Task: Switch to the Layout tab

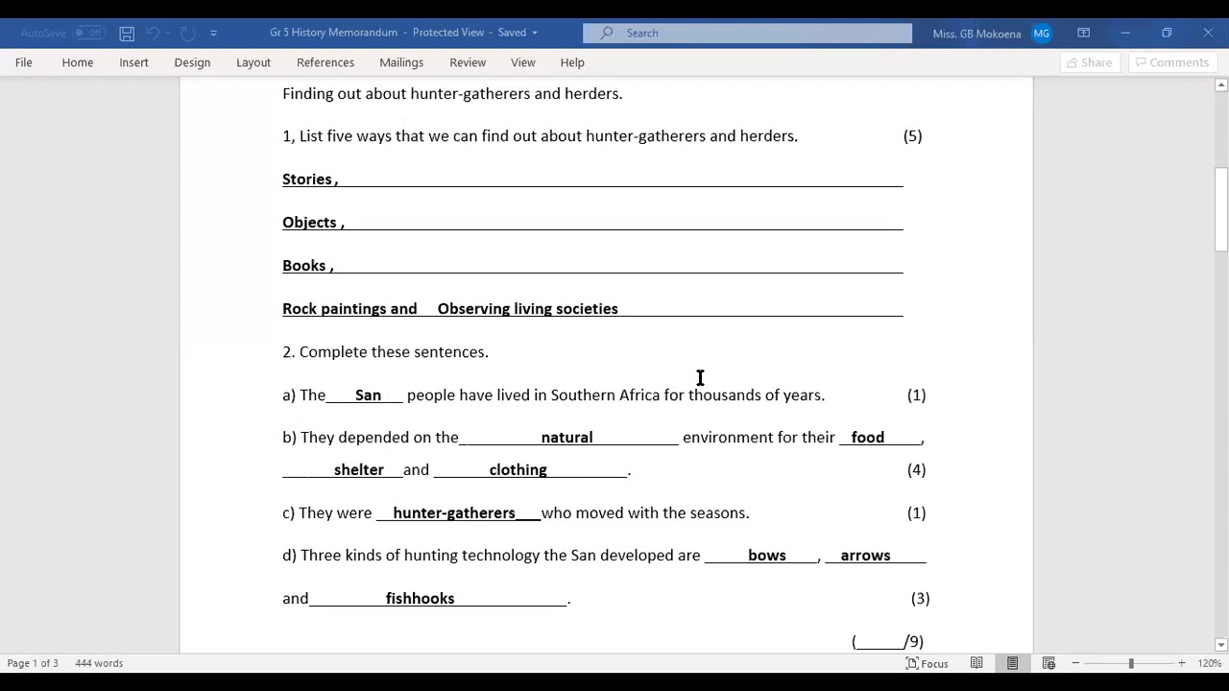Action: 253,62
